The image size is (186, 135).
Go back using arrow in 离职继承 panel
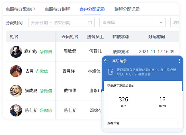click(106, 61)
